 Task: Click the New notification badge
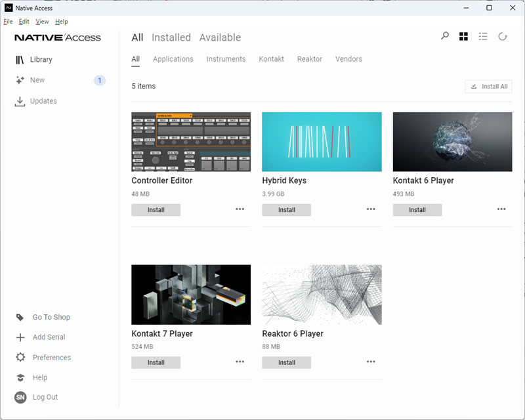(100, 80)
